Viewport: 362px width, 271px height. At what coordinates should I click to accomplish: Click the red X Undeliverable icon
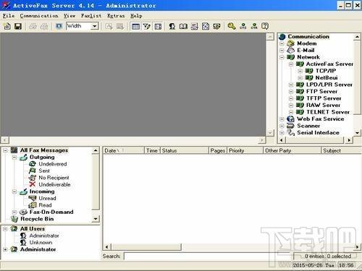coord(33,184)
